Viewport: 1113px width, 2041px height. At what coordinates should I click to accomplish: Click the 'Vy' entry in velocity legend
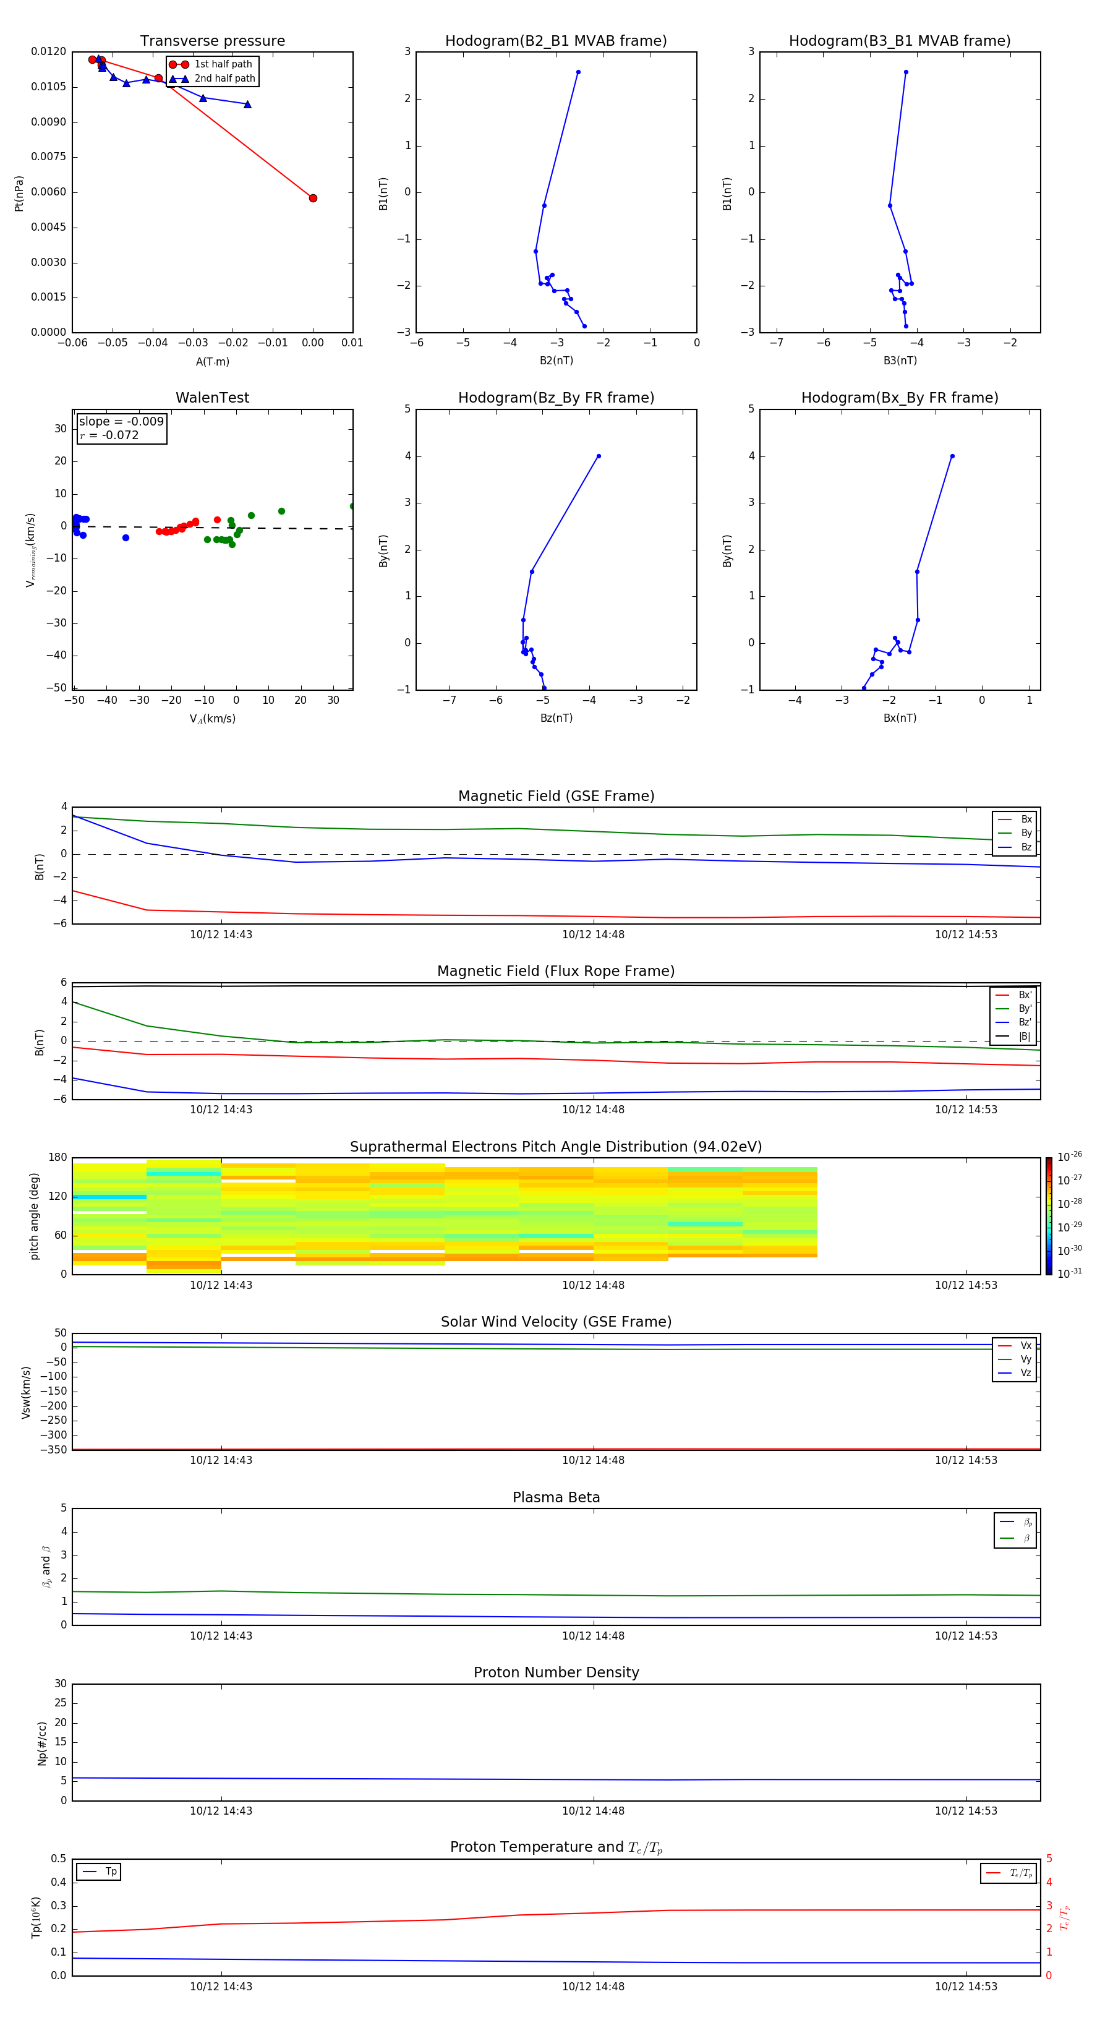[1015, 1359]
